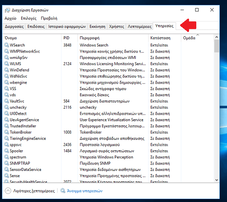The width and height of the screenshot is (227, 202).
Task: Sort by the Κατάσταση column header
Action: pos(165,38)
